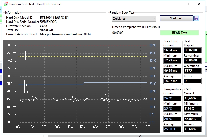The image size is (207, 137).
Task: Click the total size value 465,8 GB
Action: (x=46, y=30)
